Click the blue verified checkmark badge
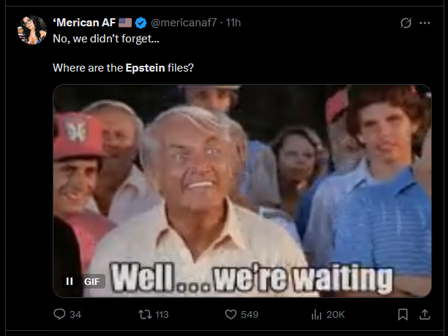Viewport: 448px width, 336px height. pos(141,23)
